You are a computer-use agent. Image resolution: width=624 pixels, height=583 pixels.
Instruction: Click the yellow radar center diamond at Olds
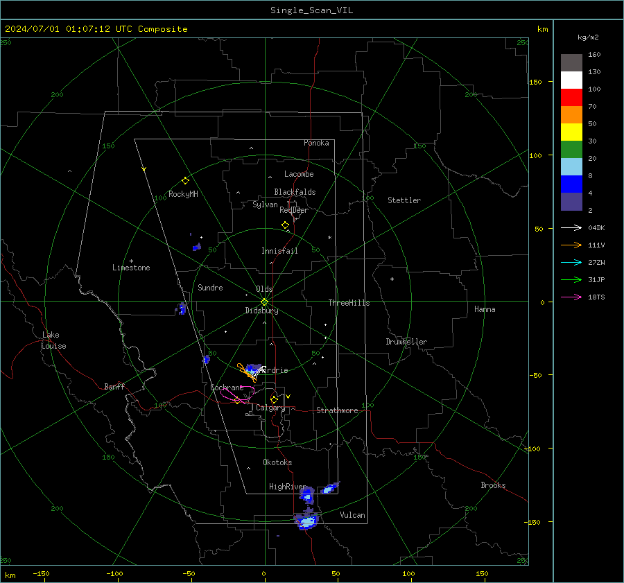coord(264,302)
